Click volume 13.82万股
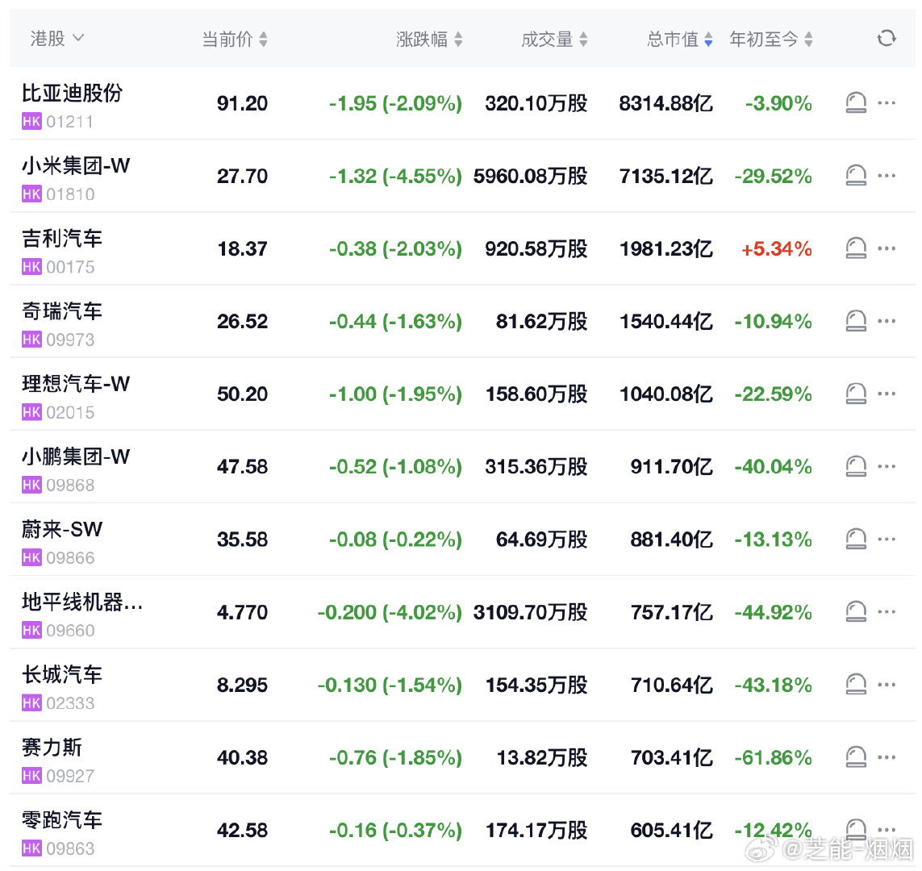Image resolution: width=922 pixels, height=871 pixels. (542, 757)
